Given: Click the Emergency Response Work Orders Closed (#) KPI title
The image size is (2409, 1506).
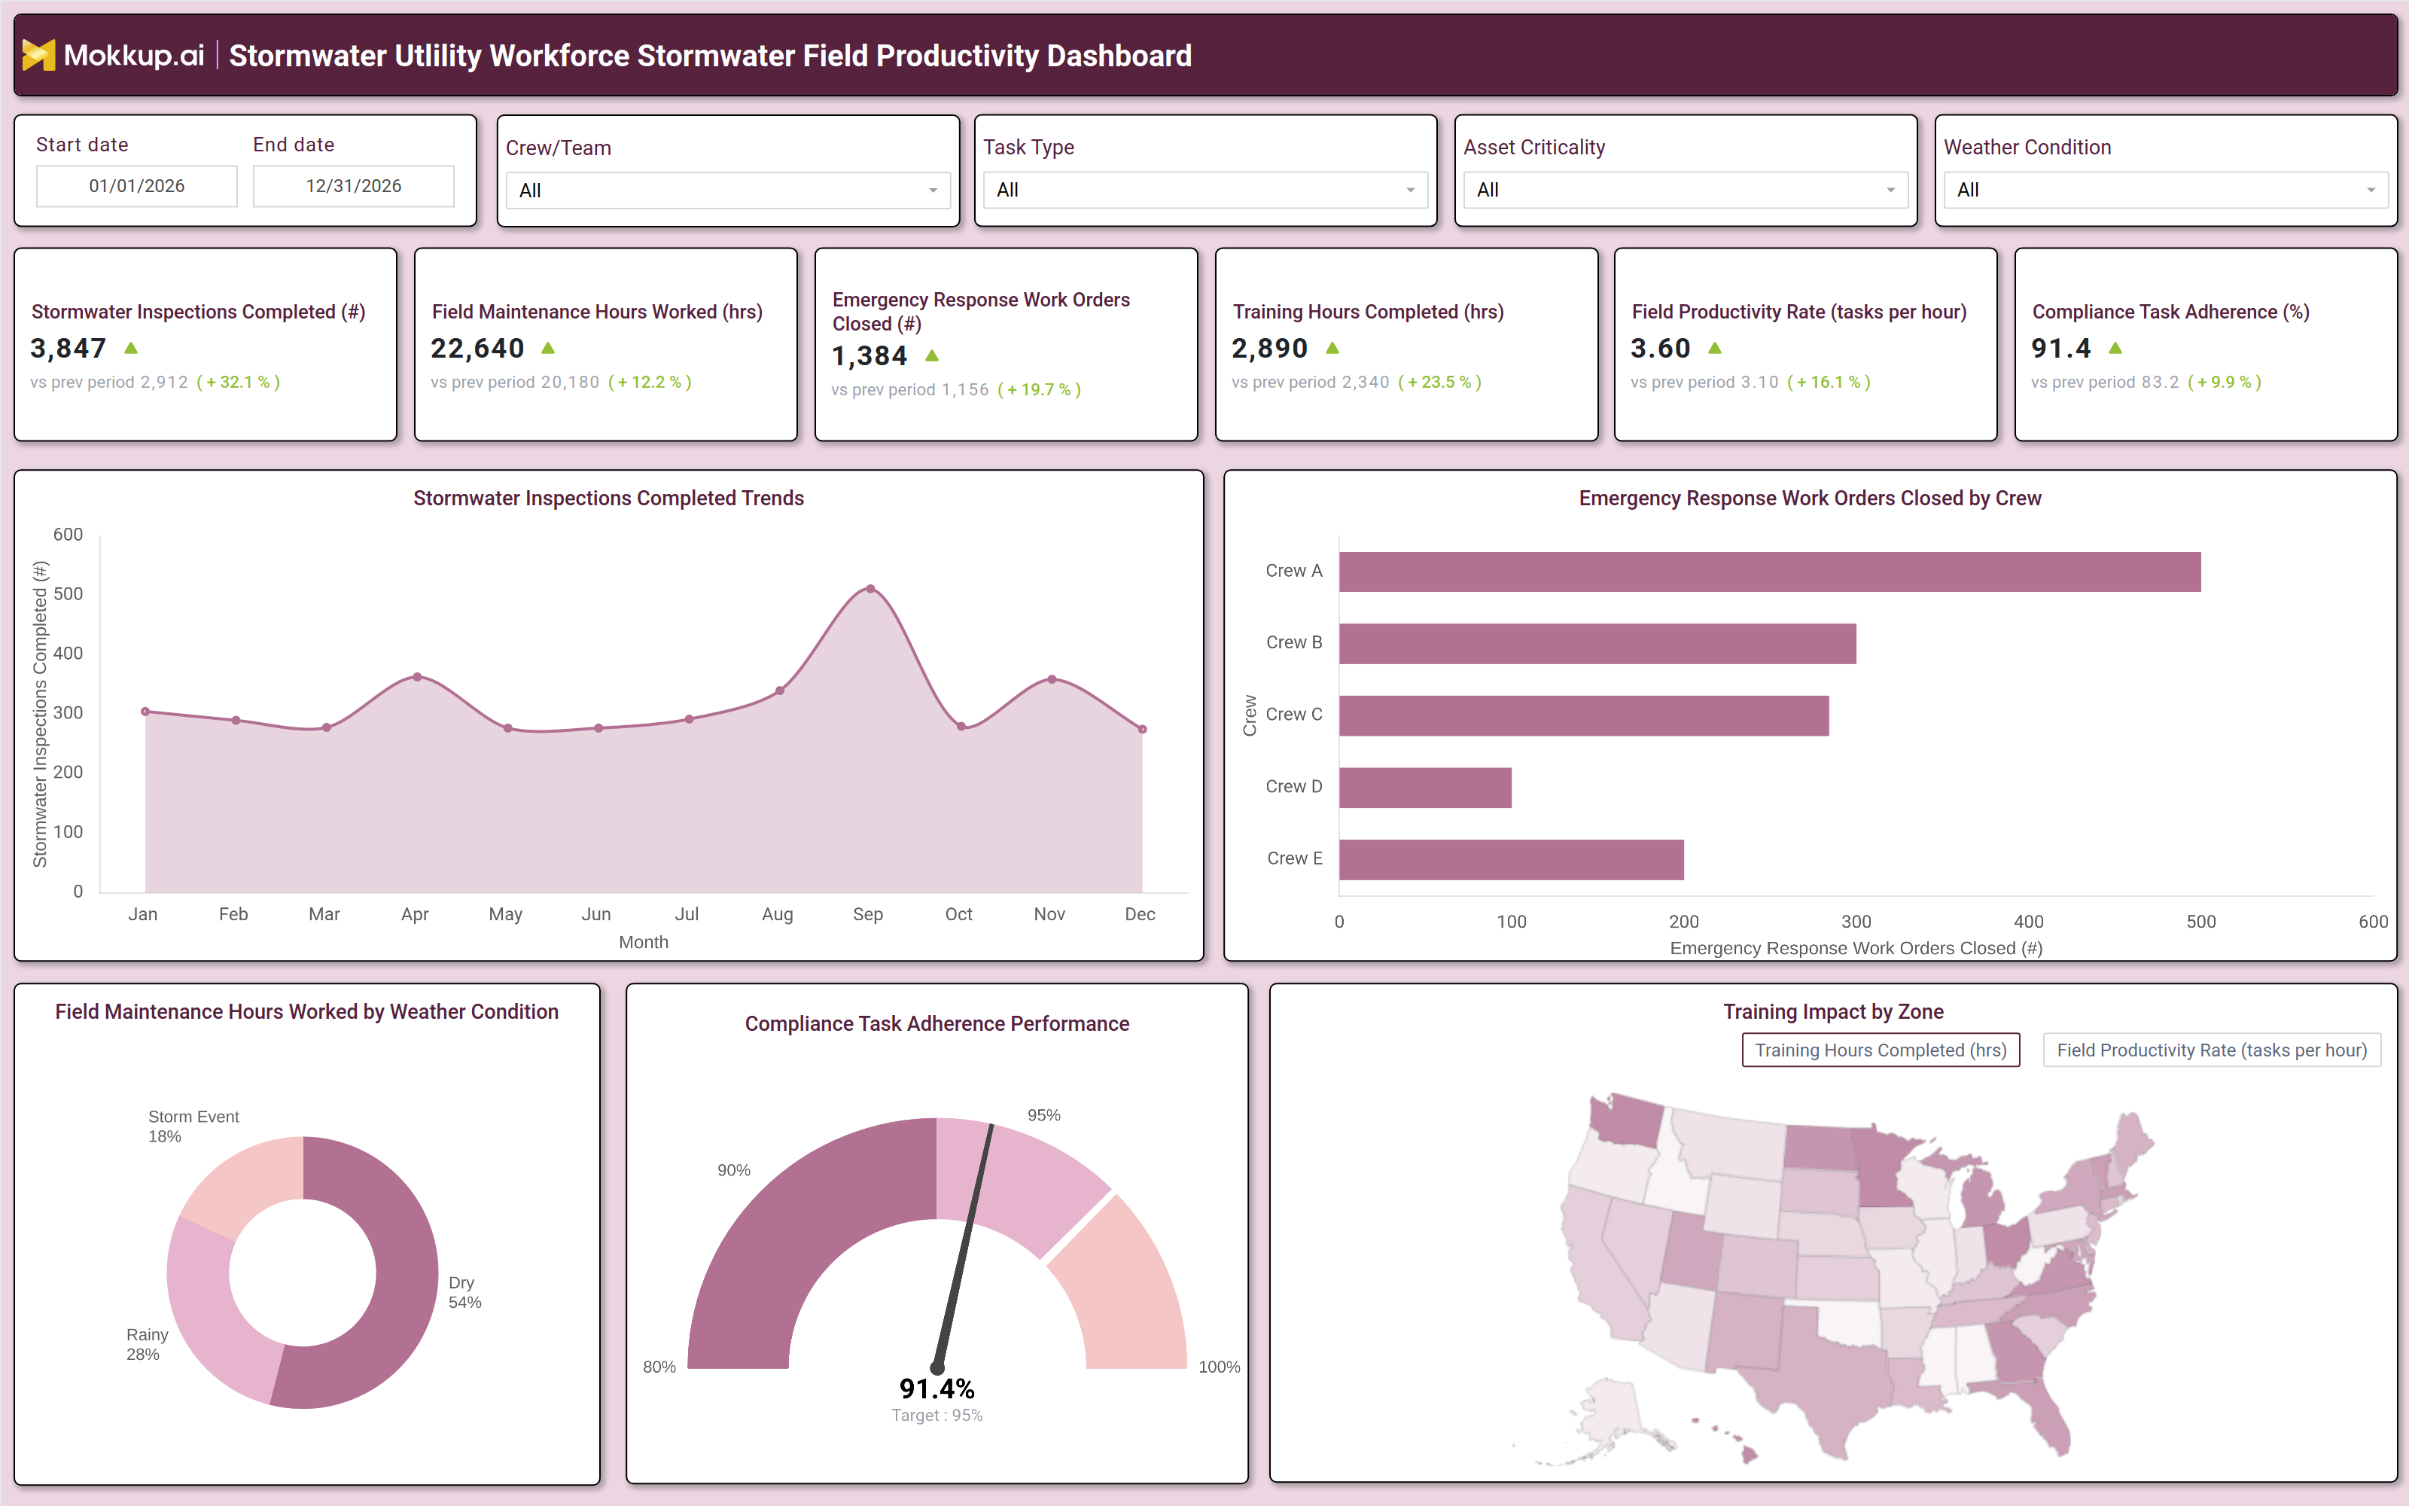Looking at the screenshot, I should 980,312.
